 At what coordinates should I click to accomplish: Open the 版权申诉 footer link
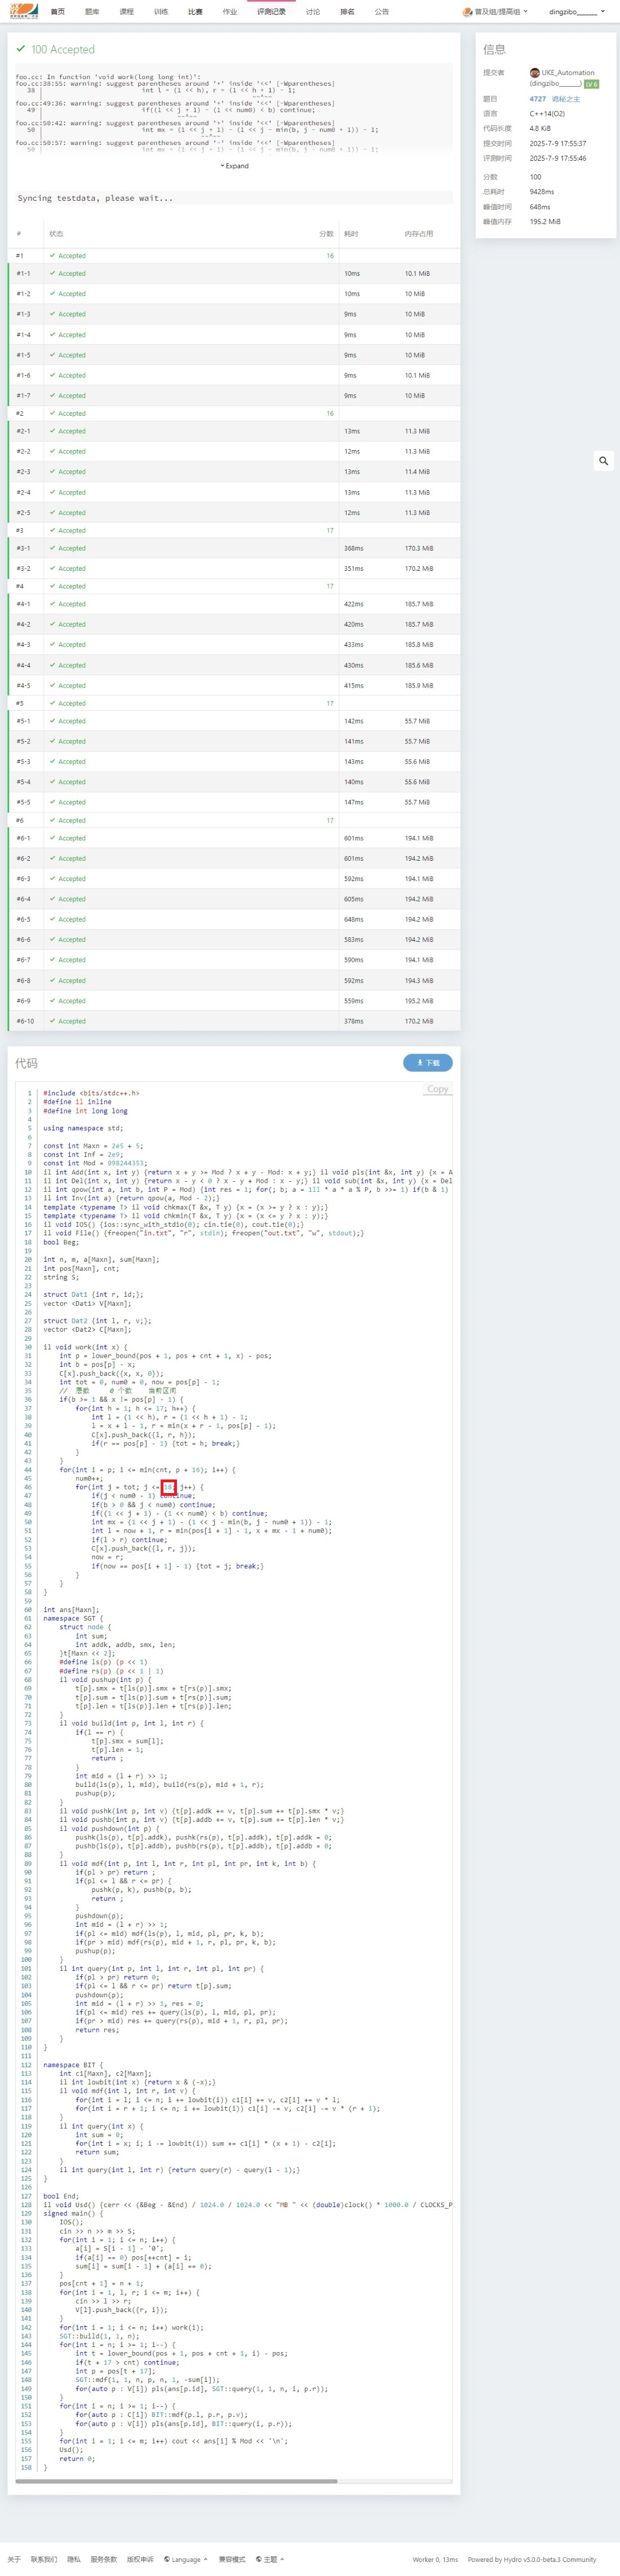pyautogui.click(x=140, y=2559)
